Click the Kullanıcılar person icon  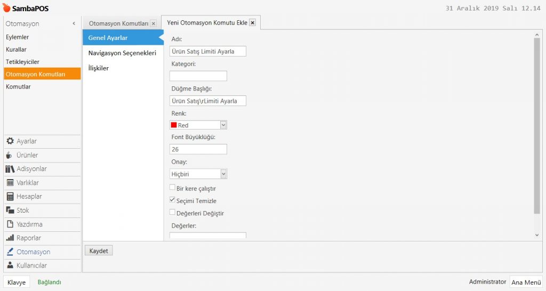click(x=10, y=265)
